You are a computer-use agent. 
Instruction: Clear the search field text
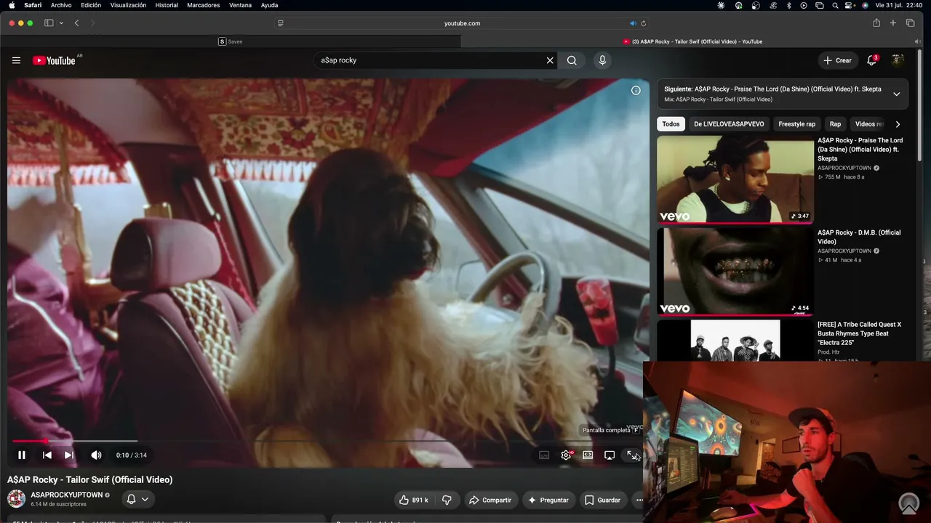pos(550,60)
